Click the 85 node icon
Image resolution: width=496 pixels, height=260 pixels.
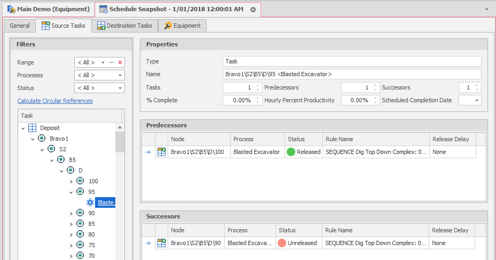[x=80, y=223]
